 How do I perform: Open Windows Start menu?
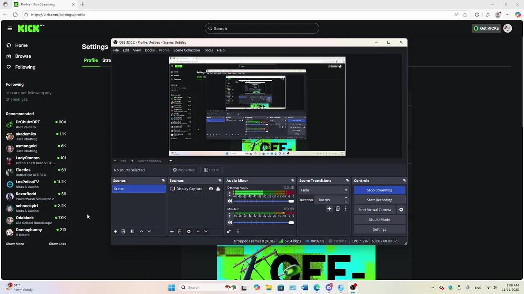coord(172,287)
